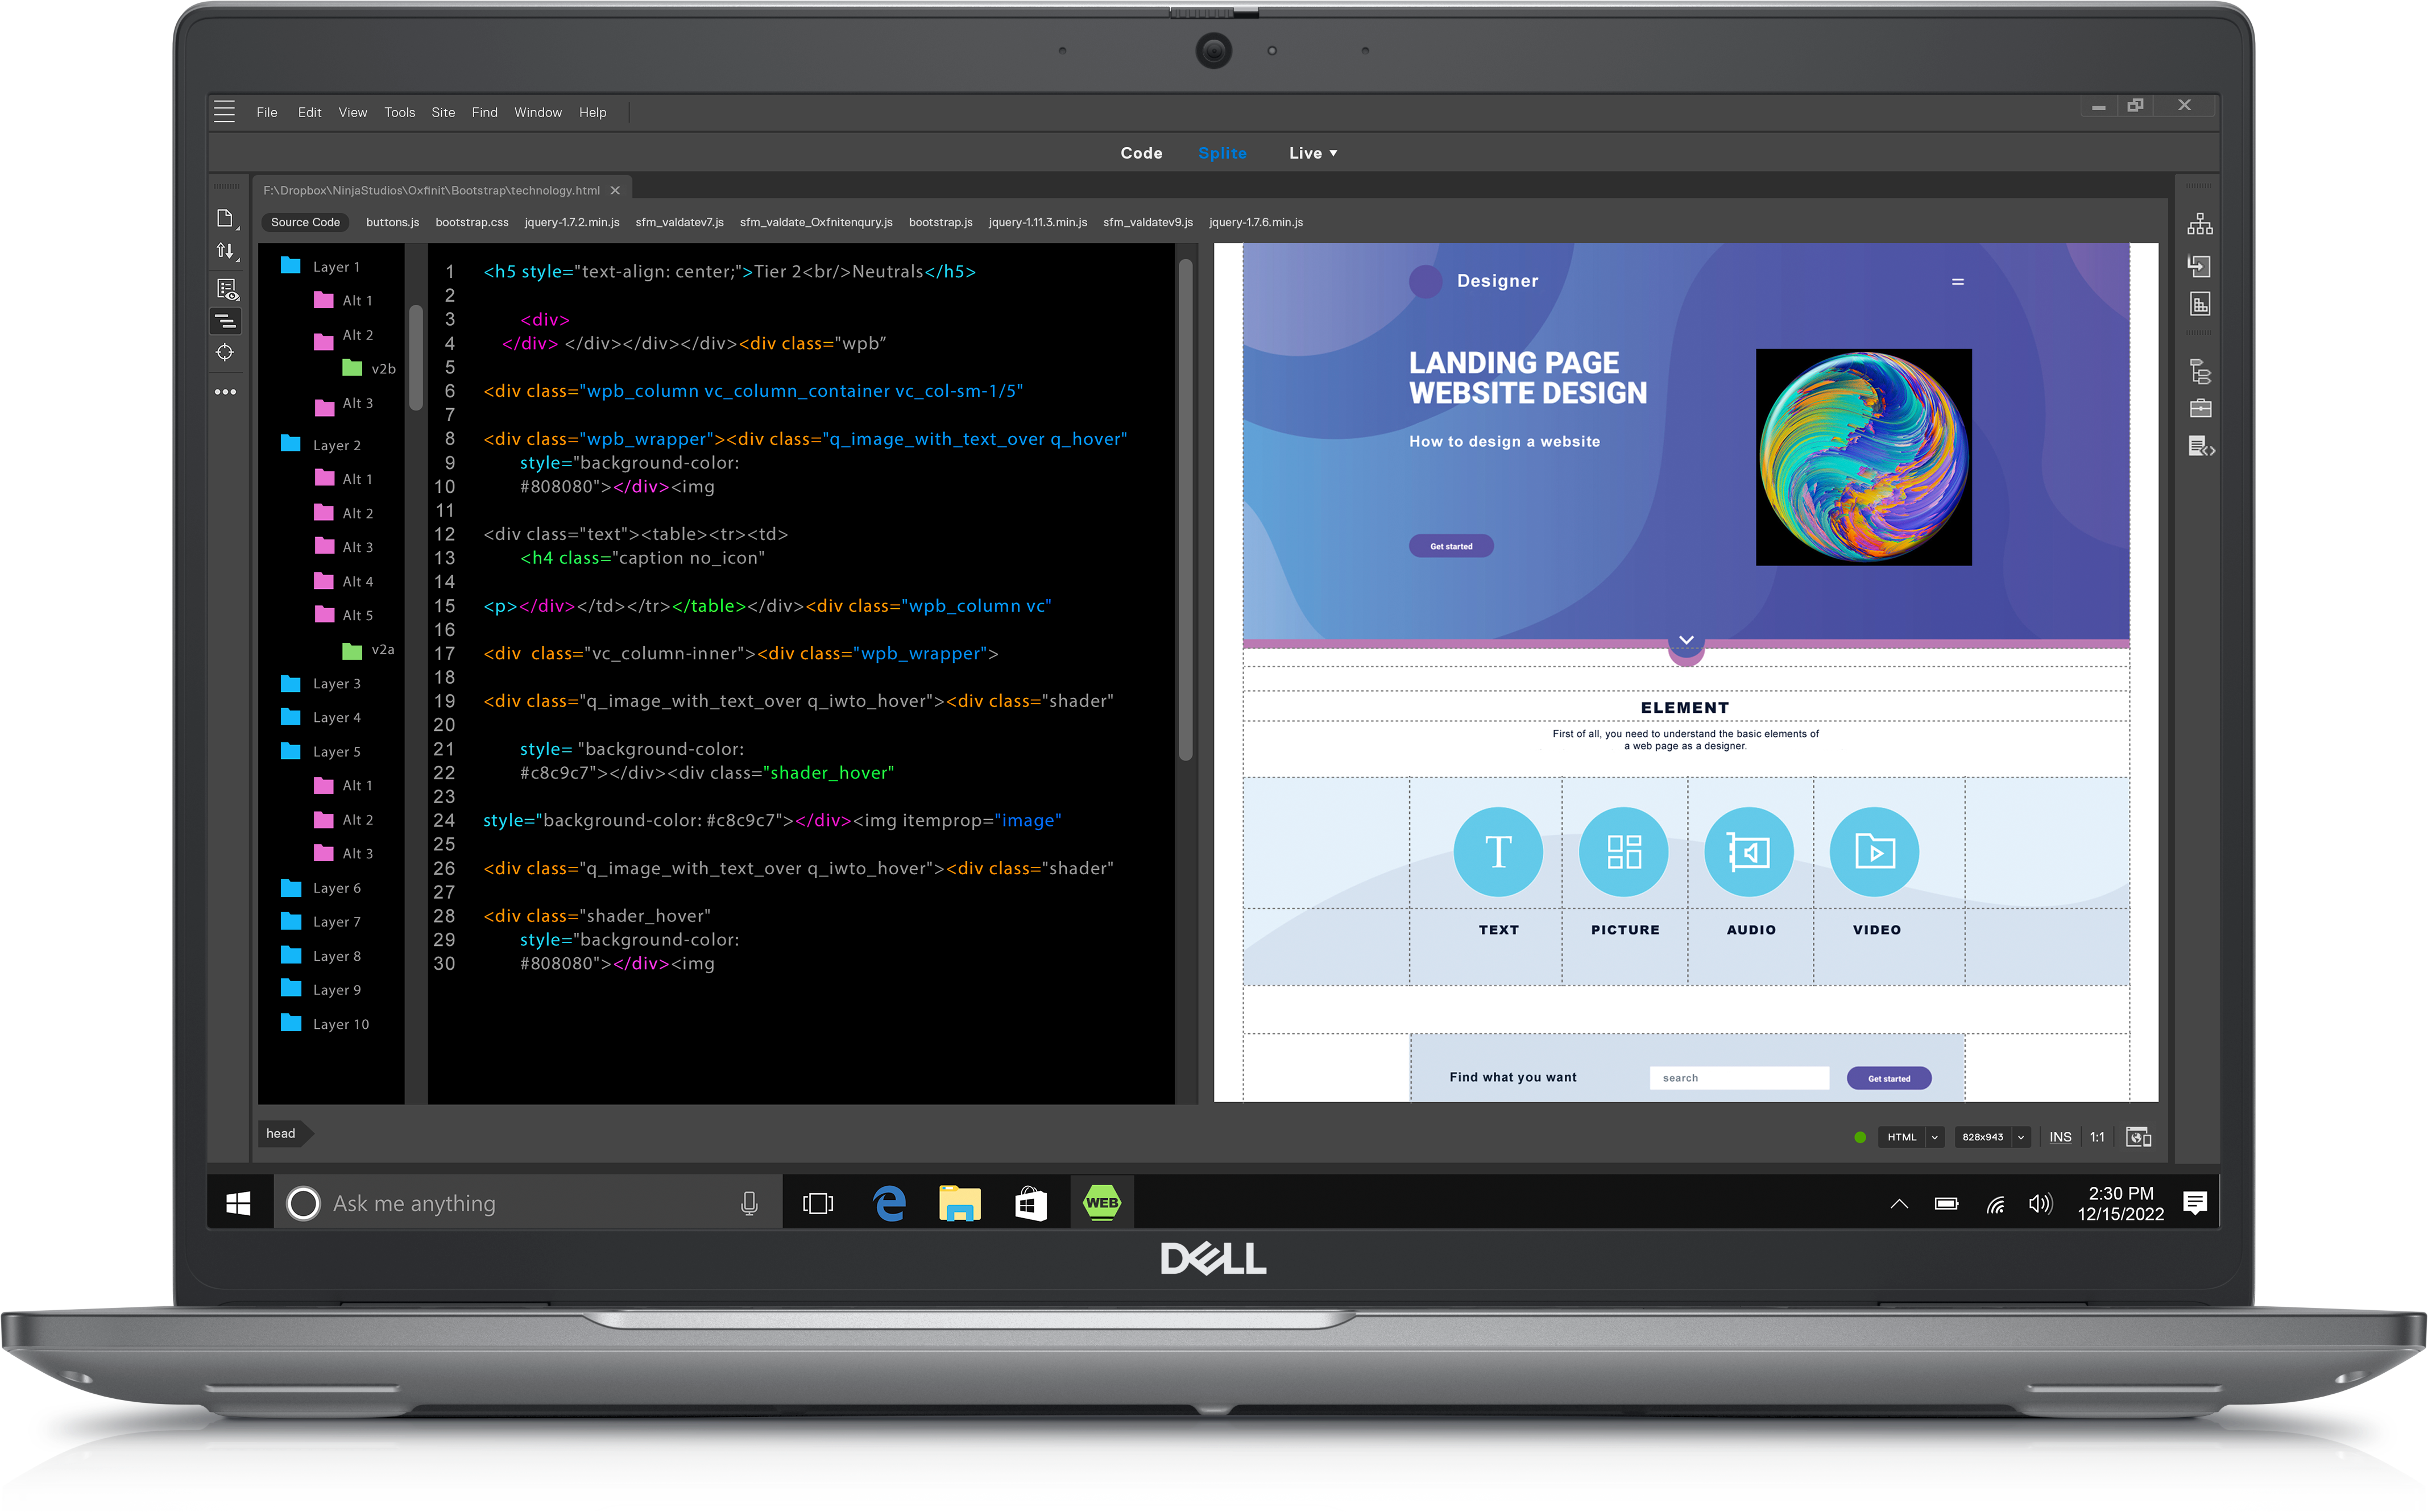
Task: Click the code editor vertical scrollbar
Action: coord(1186,510)
